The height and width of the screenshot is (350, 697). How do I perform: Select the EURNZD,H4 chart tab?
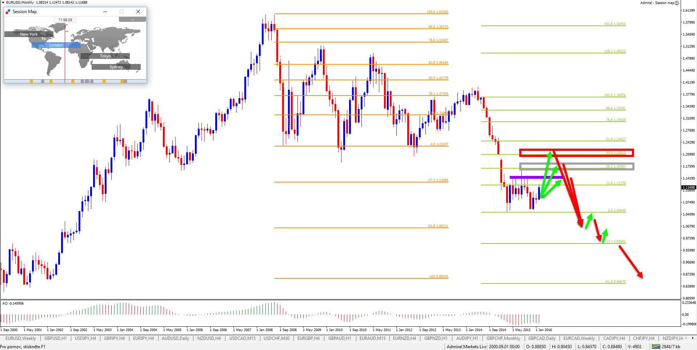coord(404,338)
